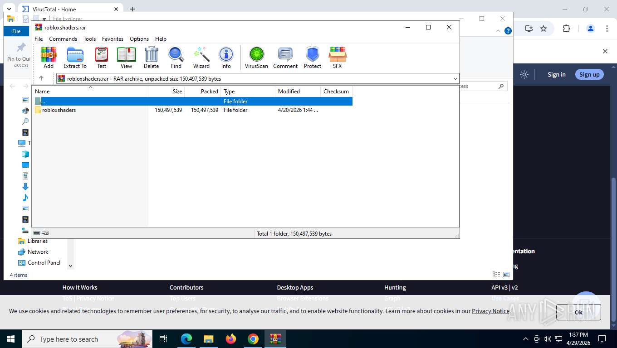Click the Extract To toolbar icon
Image resolution: width=617 pixels, height=348 pixels.
75,58
